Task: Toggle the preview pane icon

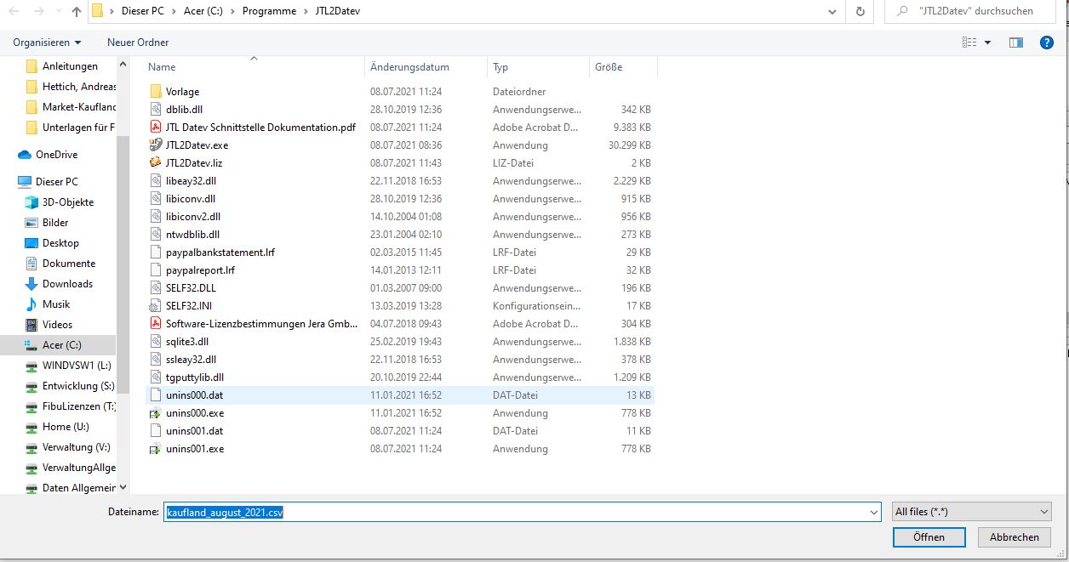Action: (1015, 42)
